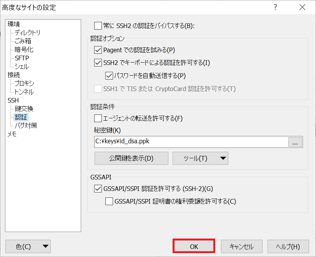The image size is (316, 257).
Task: Open the ツール(T) dropdown button
Action: click(200, 158)
